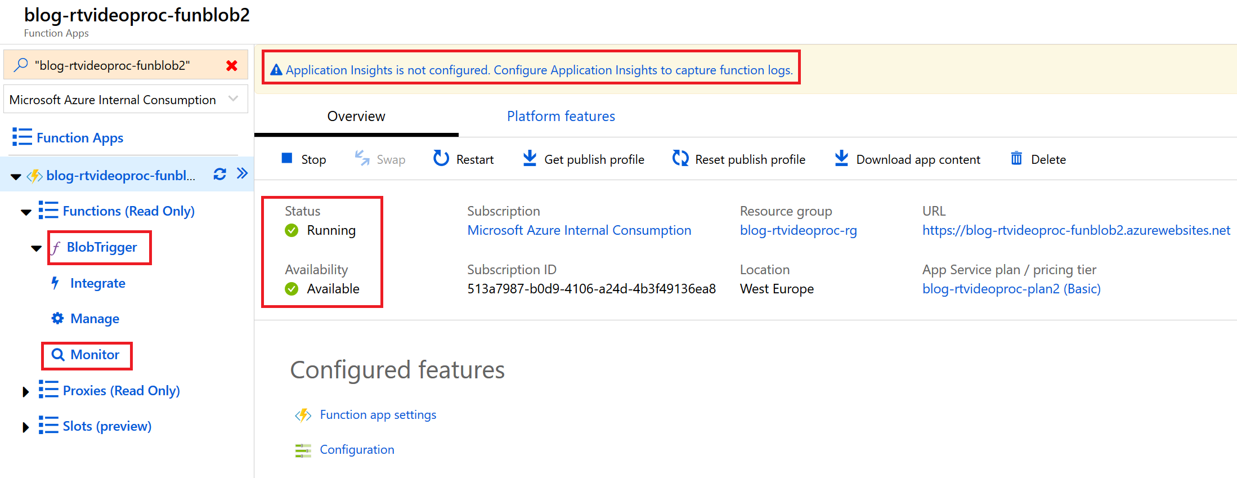The width and height of the screenshot is (1237, 478).
Task: Click the double chevron beside function app
Action: pos(242,173)
